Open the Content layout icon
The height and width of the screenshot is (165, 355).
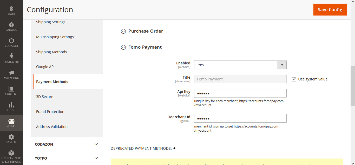click(11, 89)
